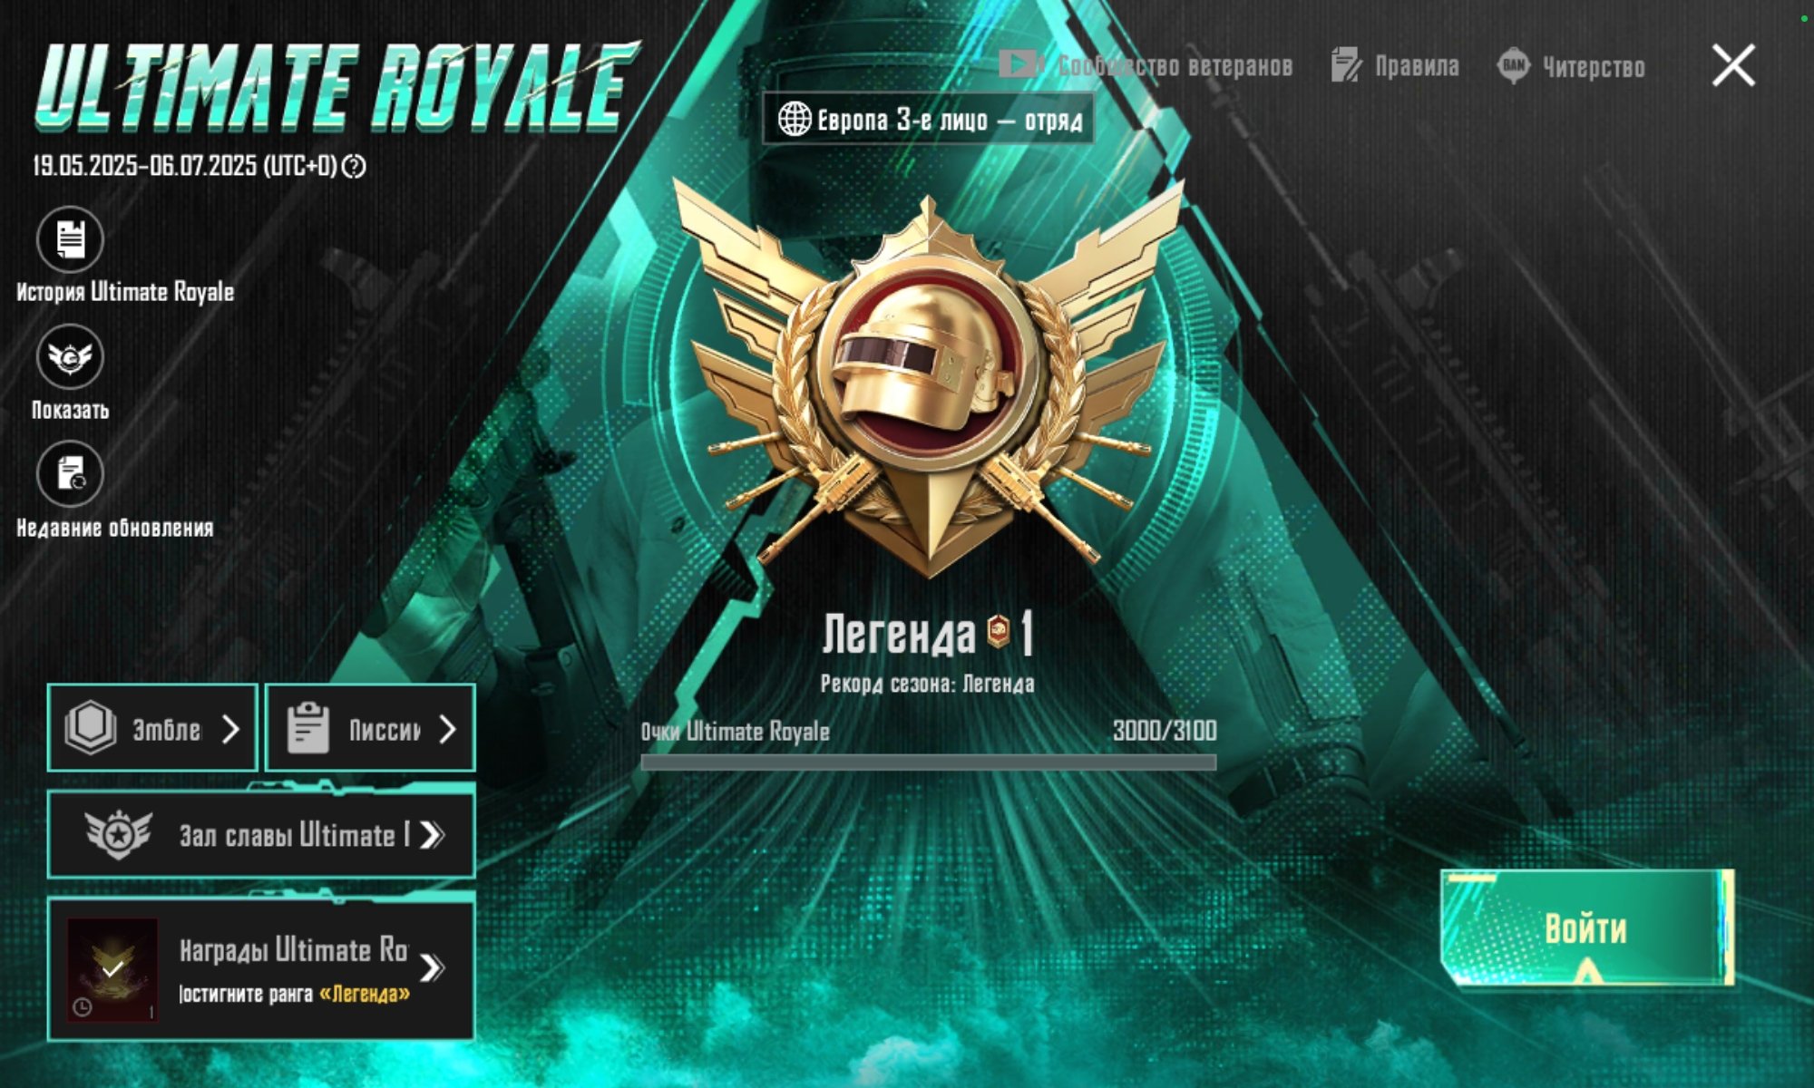Screen dimensions: 1814x1088
Task: Click the Показать wings badge icon
Action: (x=70, y=357)
